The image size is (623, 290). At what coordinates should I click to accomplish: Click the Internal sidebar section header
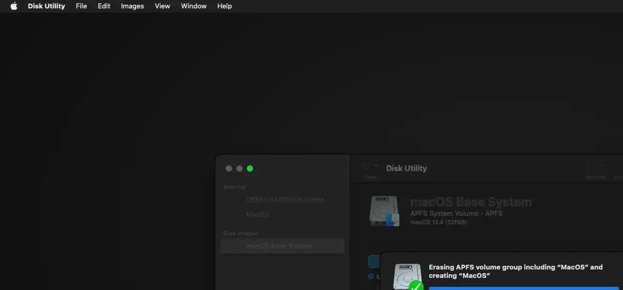point(235,187)
